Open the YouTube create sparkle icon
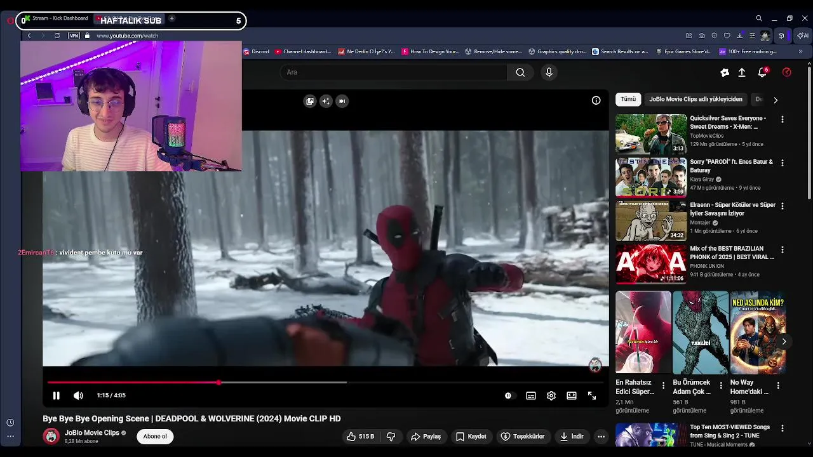Image resolution: width=813 pixels, height=457 pixels. click(725, 72)
